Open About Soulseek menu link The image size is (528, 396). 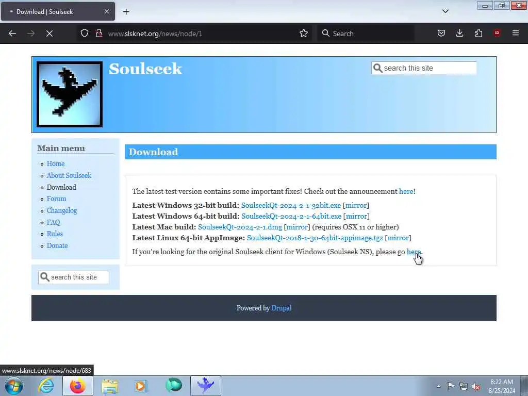click(69, 175)
